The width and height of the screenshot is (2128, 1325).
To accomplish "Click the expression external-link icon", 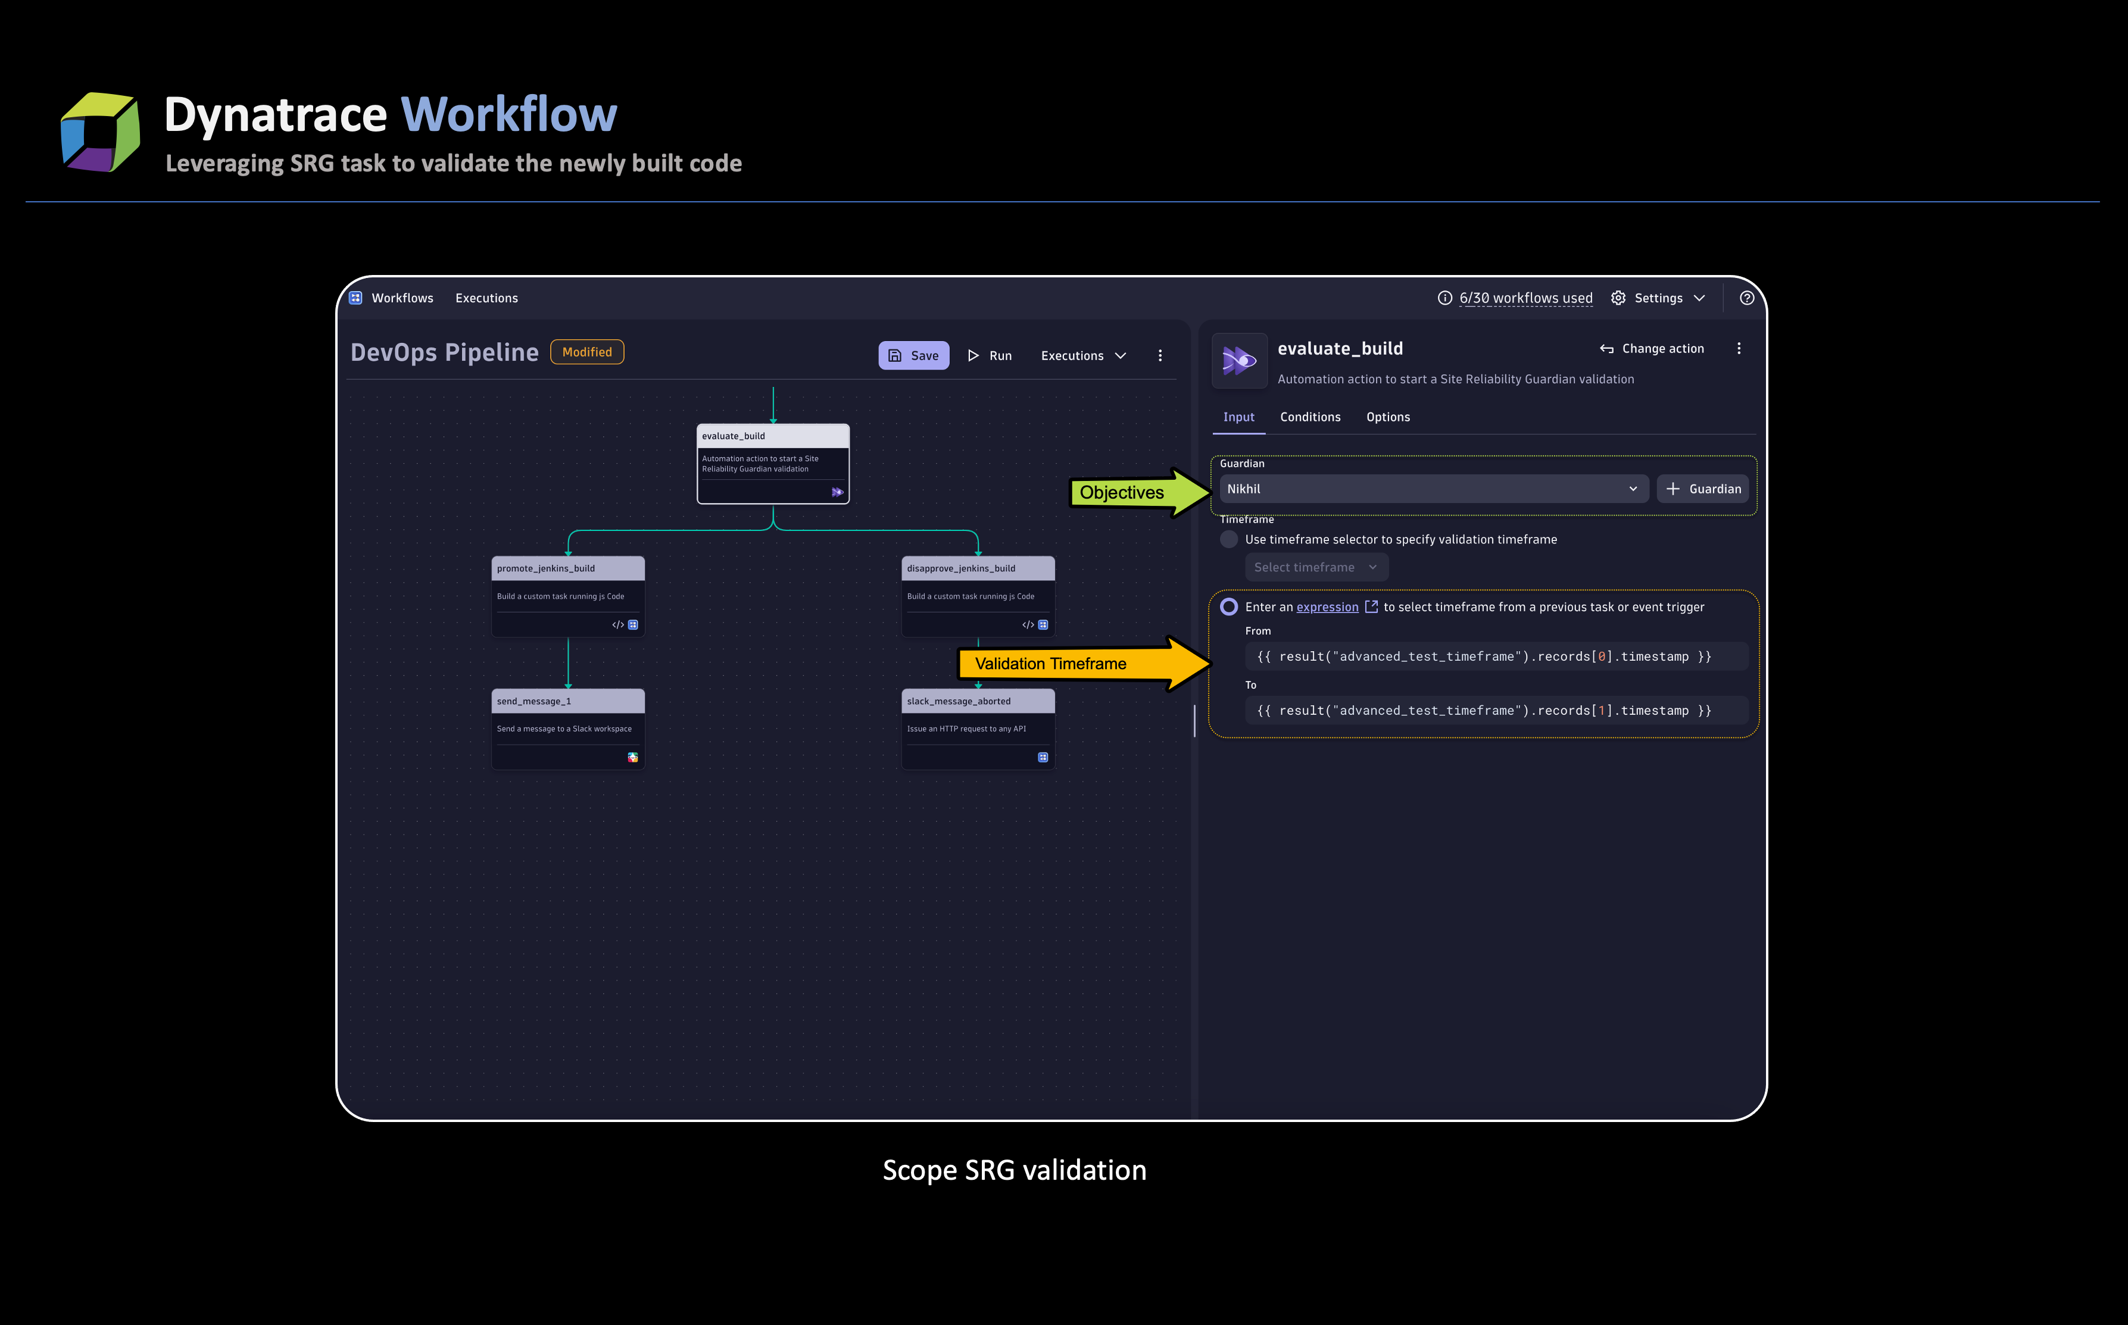I will pos(1372,607).
